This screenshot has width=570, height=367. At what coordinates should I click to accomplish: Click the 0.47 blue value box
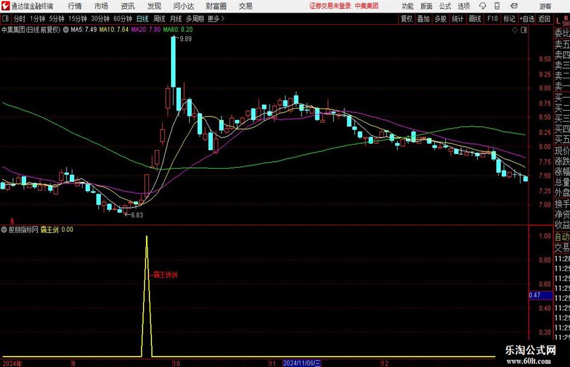(x=540, y=295)
